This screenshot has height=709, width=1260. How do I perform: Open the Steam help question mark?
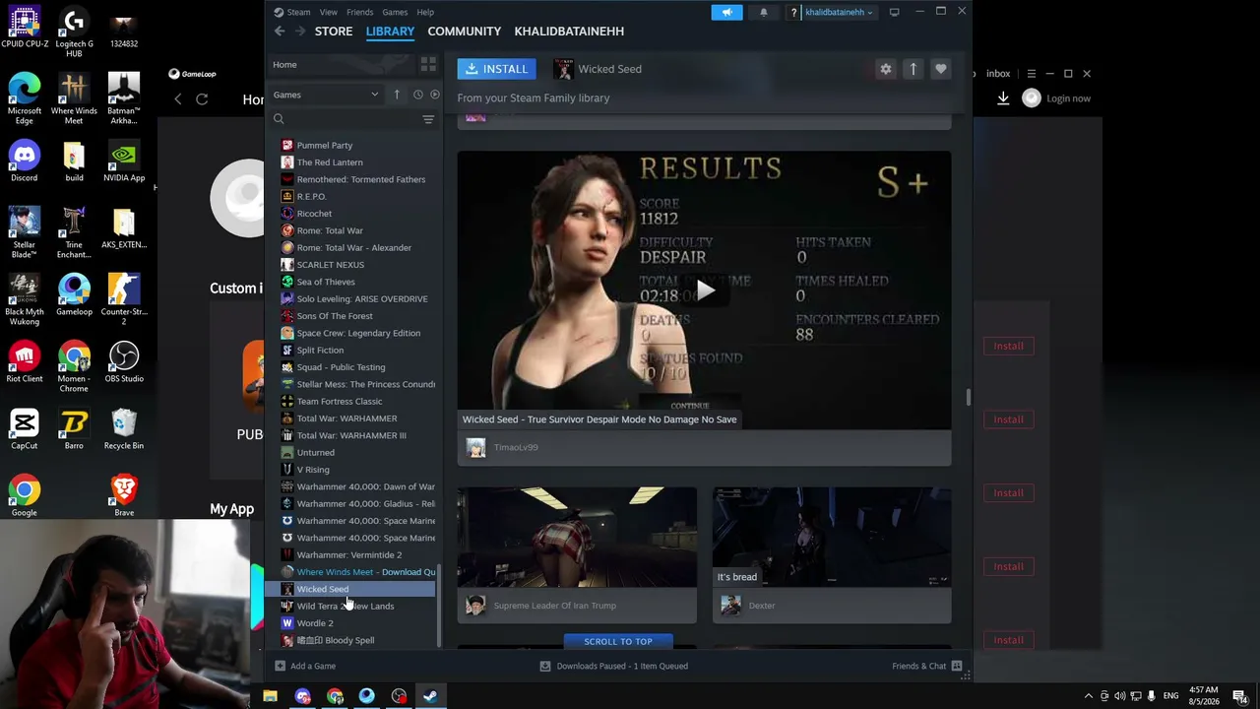click(793, 12)
